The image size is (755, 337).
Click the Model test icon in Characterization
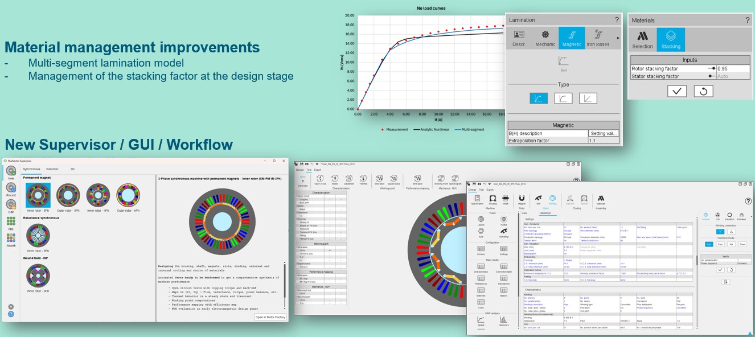[335, 180]
